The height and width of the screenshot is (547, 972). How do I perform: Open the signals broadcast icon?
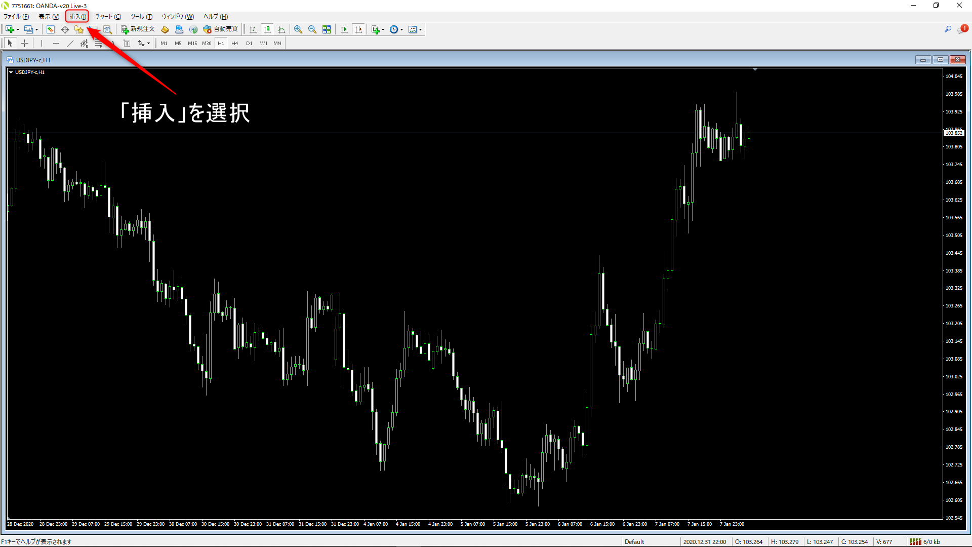click(x=193, y=29)
